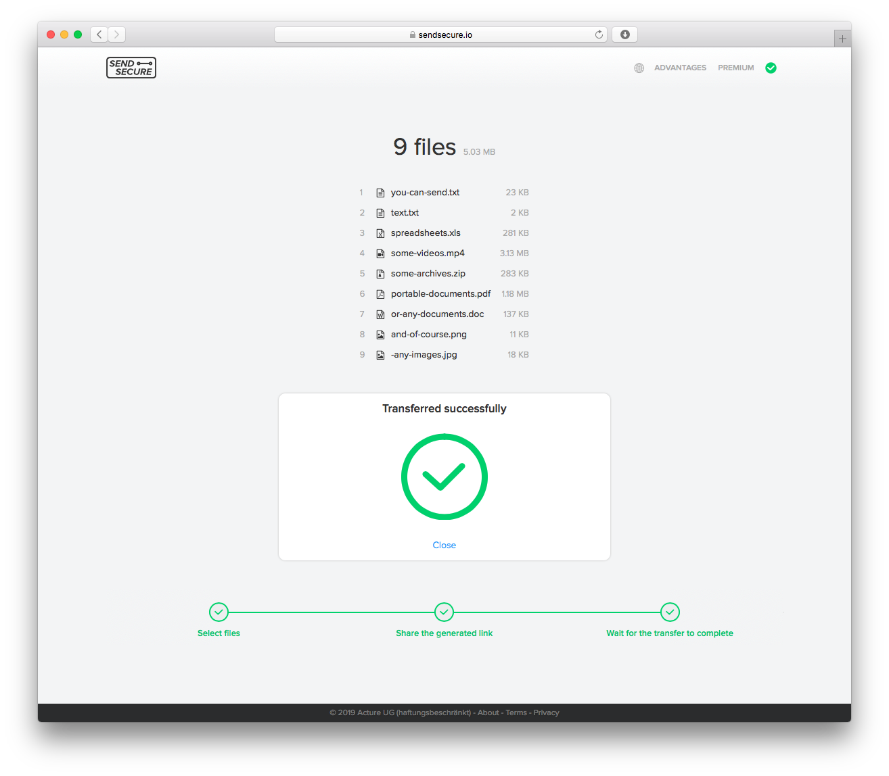Click the Select files step checkmark
889x776 pixels.
tap(219, 612)
